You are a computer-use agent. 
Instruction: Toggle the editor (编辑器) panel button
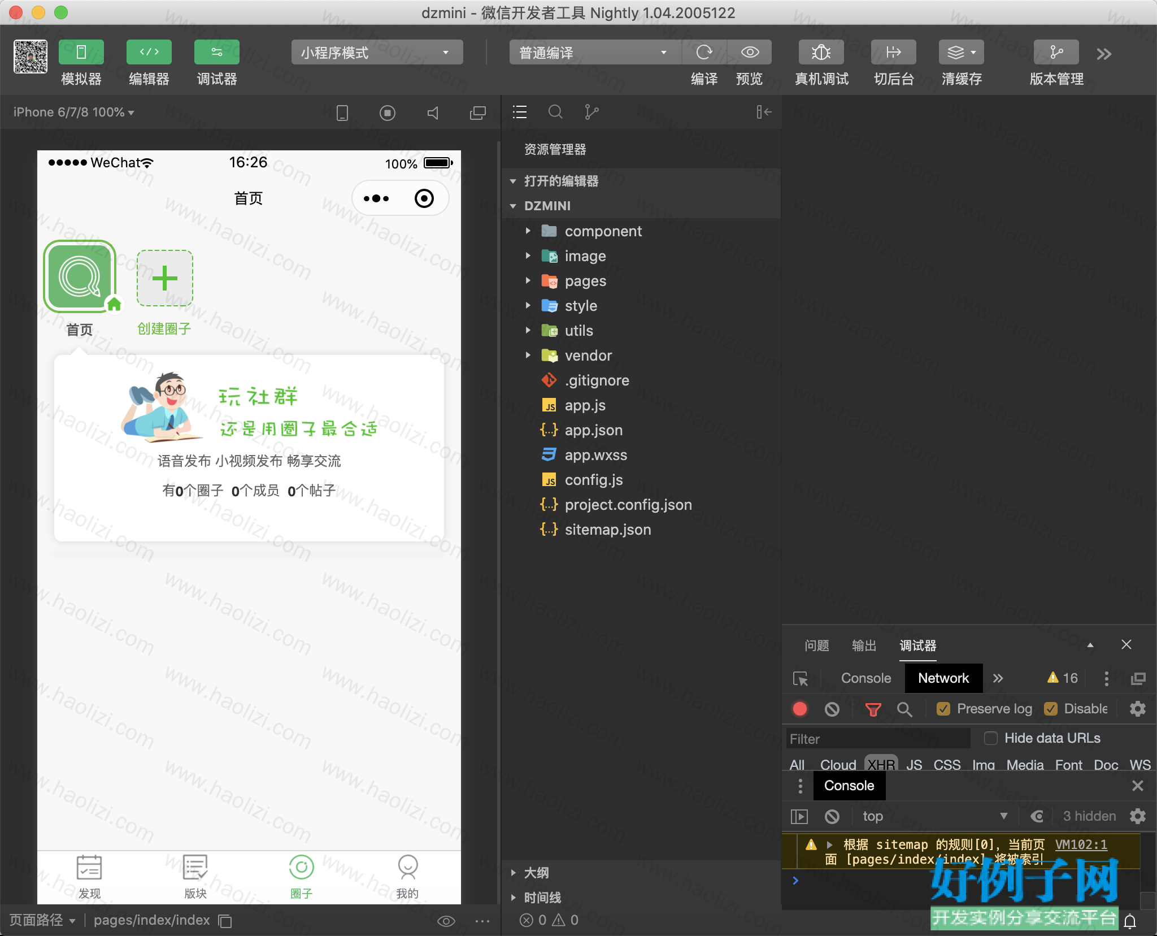[x=149, y=53]
